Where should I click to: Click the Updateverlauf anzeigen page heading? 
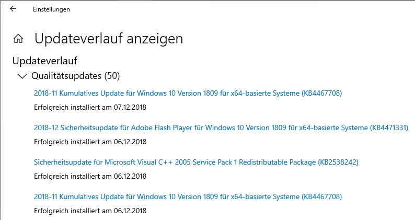pos(109,39)
